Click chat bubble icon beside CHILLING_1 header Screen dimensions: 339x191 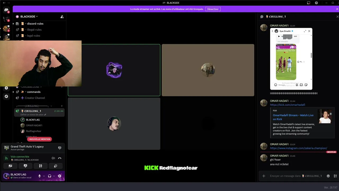[262, 16]
